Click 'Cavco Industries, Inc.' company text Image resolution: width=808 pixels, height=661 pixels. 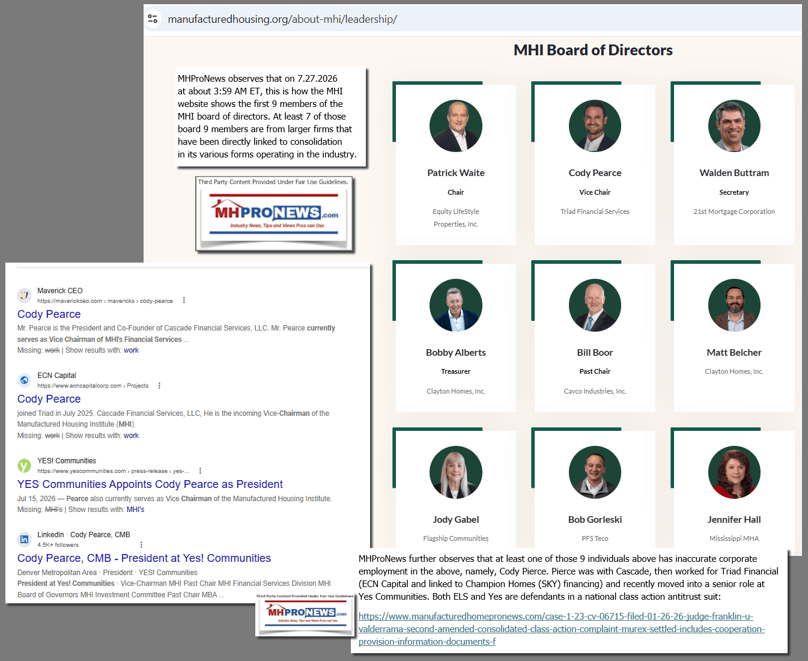(x=595, y=391)
